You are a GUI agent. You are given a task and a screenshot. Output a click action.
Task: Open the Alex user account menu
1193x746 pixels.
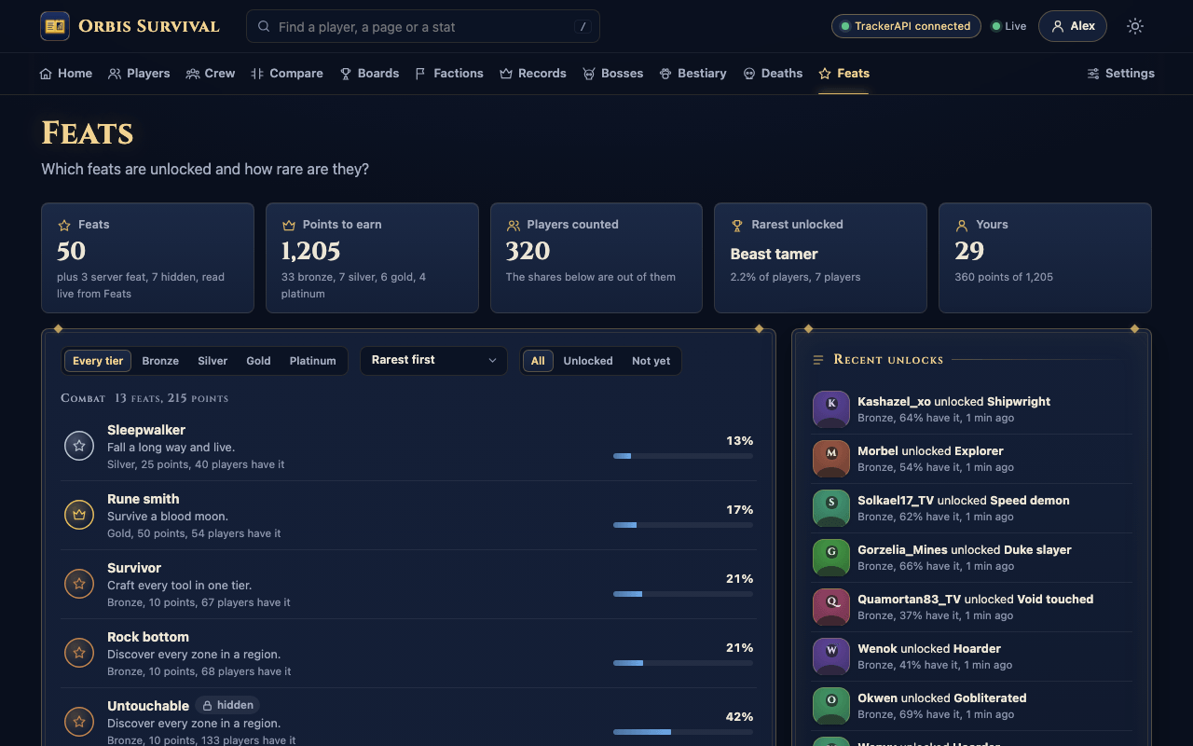click(1073, 26)
